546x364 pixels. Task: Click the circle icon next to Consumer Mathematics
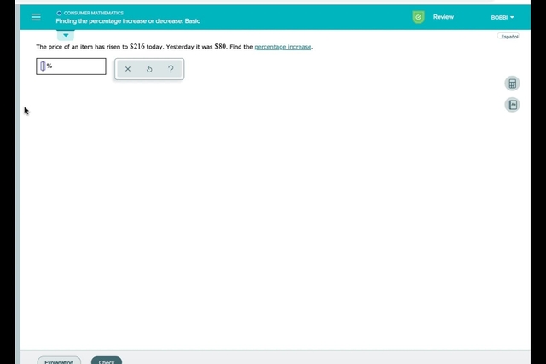pyautogui.click(x=59, y=14)
